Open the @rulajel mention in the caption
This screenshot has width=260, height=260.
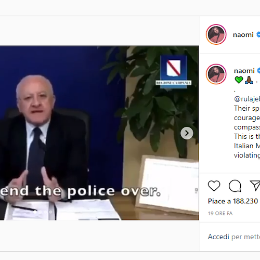click(x=247, y=99)
